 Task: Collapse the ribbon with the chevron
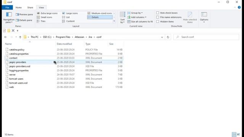click(235, 8)
